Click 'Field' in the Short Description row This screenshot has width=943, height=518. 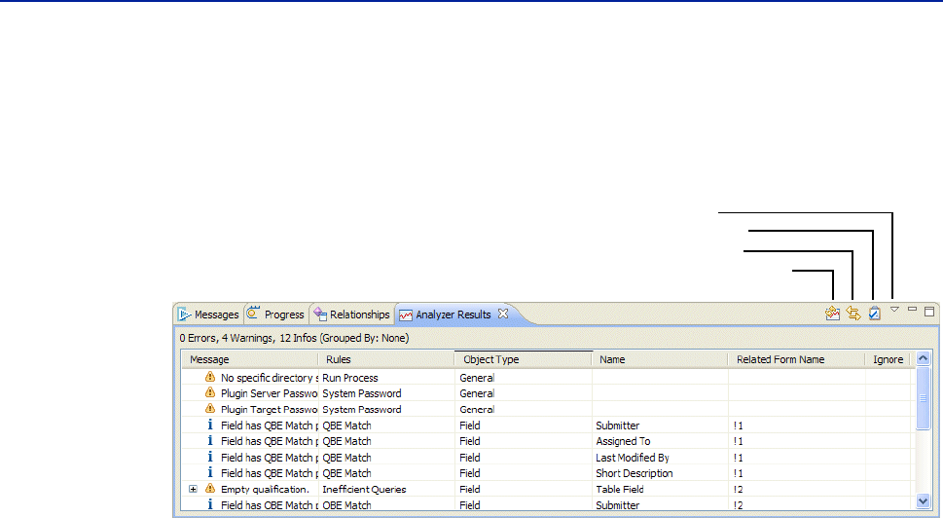coord(470,473)
